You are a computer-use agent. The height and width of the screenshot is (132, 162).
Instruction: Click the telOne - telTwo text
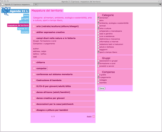click(40, 54)
